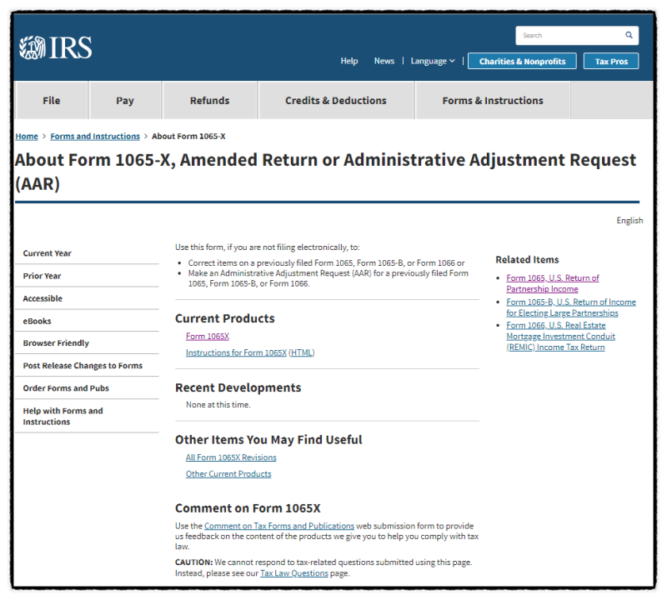Open the Form 1065X link
The image size is (667, 600).
click(x=208, y=337)
